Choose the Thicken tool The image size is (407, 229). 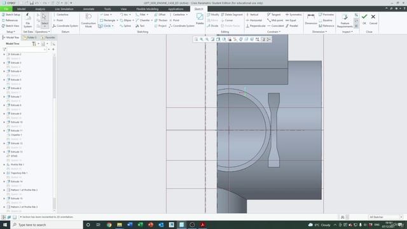(161, 20)
